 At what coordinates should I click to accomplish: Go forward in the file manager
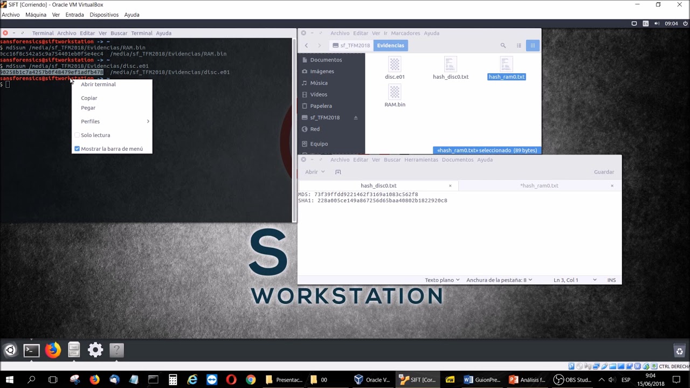click(x=319, y=46)
